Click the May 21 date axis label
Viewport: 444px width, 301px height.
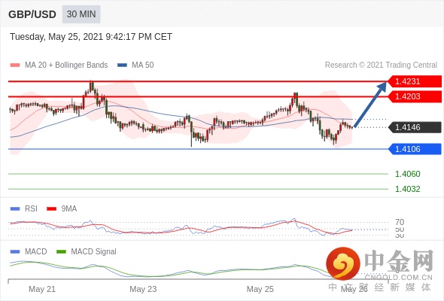click(42, 289)
